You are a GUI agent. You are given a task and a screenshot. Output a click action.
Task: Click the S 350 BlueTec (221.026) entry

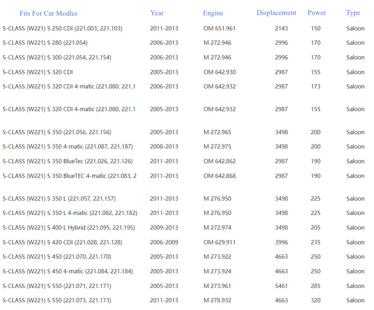click(x=68, y=161)
